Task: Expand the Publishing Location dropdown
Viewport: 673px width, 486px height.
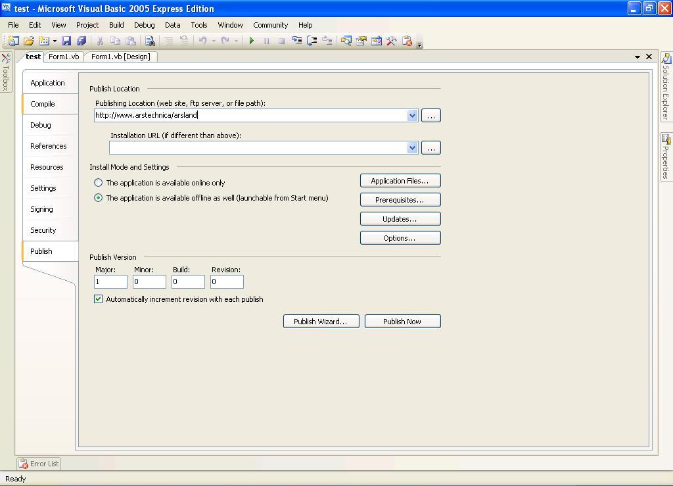Action: click(x=412, y=116)
